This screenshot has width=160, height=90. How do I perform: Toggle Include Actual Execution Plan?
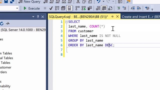click(x=77, y=8)
